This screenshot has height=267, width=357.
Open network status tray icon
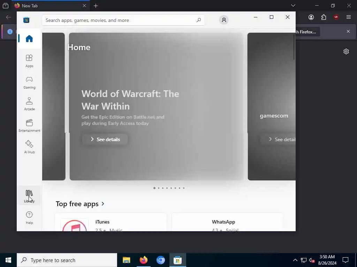[304, 260]
